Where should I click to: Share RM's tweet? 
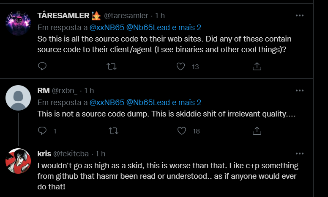click(257, 131)
